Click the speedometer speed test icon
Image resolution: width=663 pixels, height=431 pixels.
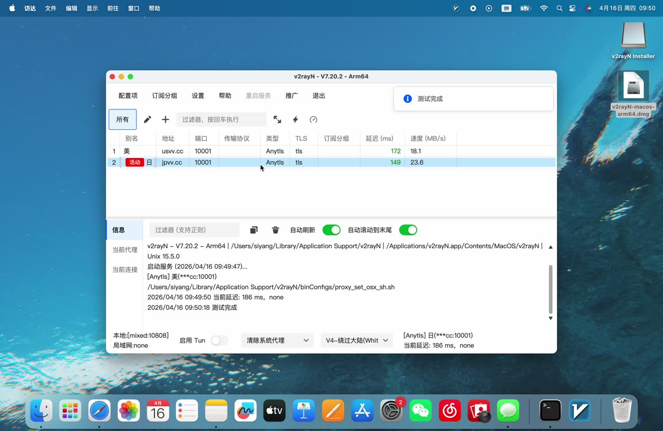coord(313,119)
